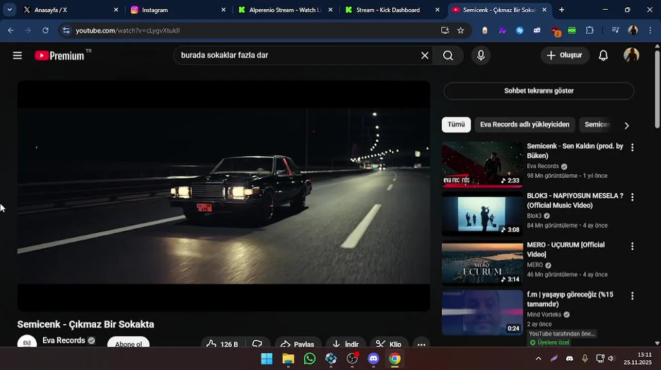This screenshot has width=661, height=370.
Task: Click the address bar URL
Action: pos(128,30)
